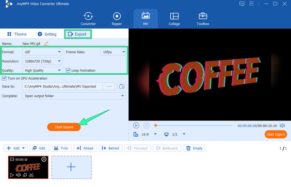Screen dimensions: 291x187
Task: Click the Edit toolbar button
Action: [x=39, y=148]
